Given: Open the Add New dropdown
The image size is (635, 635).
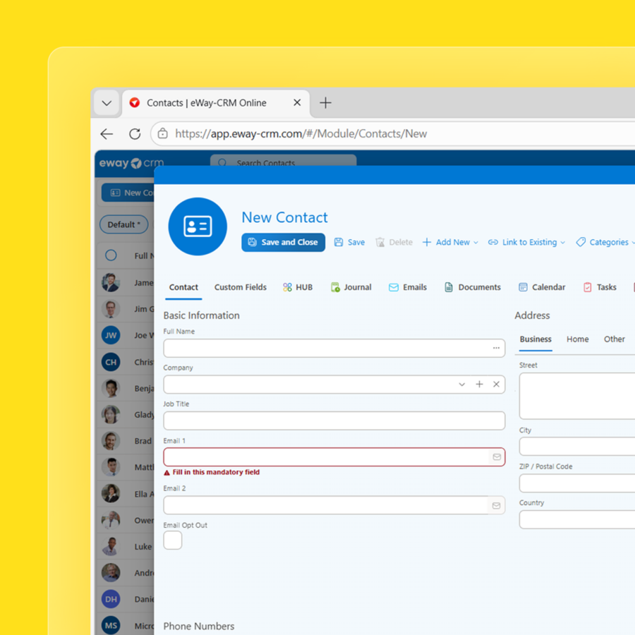Looking at the screenshot, I should 450,243.
